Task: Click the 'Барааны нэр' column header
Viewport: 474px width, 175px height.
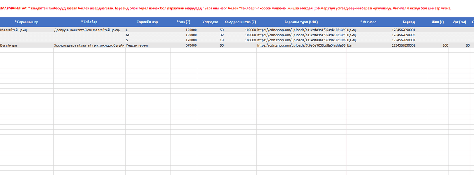Action: (x=26, y=22)
